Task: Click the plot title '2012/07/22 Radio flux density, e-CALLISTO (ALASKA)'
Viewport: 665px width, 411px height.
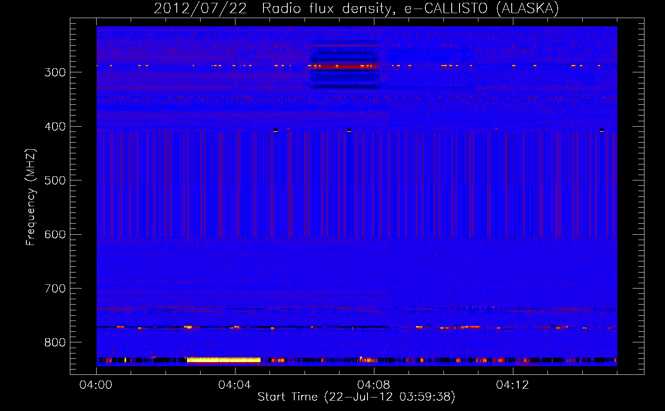Action: pyautogui.click(x=356, y=8)
